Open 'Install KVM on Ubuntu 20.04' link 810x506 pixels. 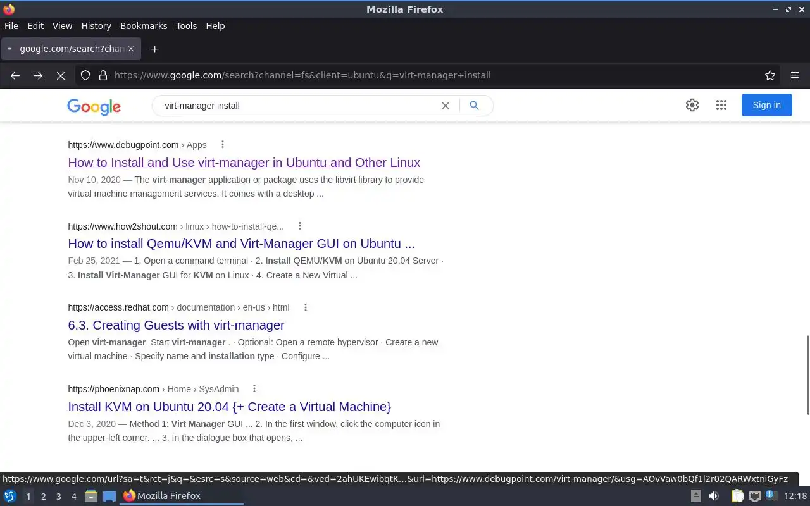coord(230,407)
